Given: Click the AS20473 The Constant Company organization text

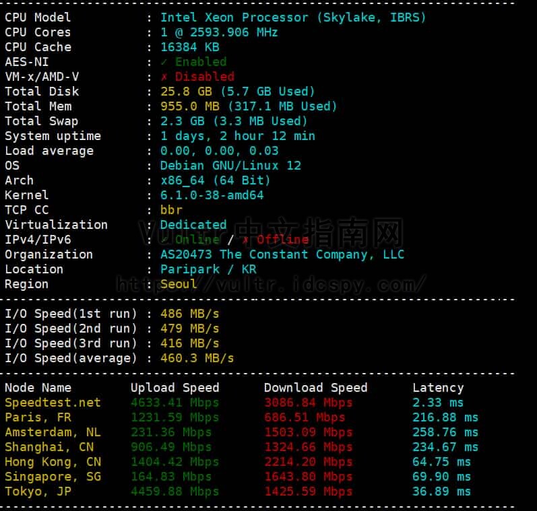Looking at the screenshot, I should [x=282, y=254].
